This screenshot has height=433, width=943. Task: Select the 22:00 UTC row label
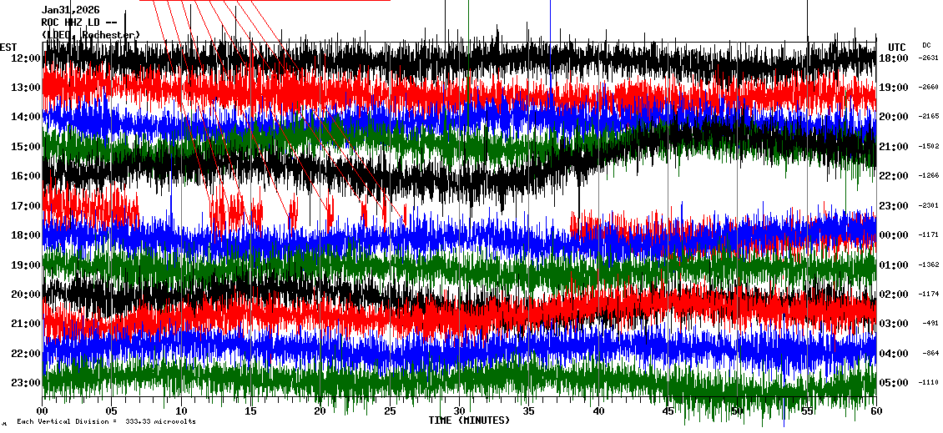point(894,176)
